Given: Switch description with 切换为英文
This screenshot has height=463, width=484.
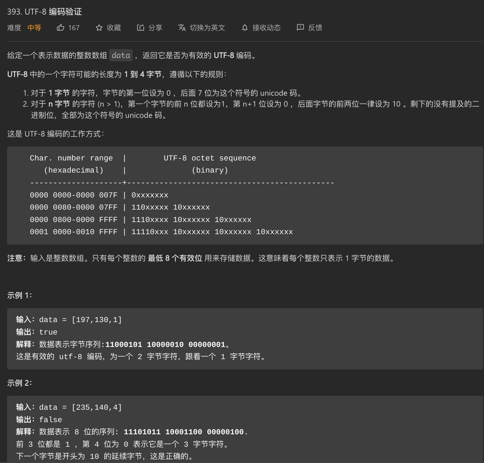Looking at the screenshot, I should click(208, 28).
